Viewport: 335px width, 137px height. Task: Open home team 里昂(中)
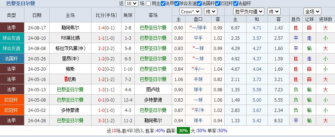70,59
